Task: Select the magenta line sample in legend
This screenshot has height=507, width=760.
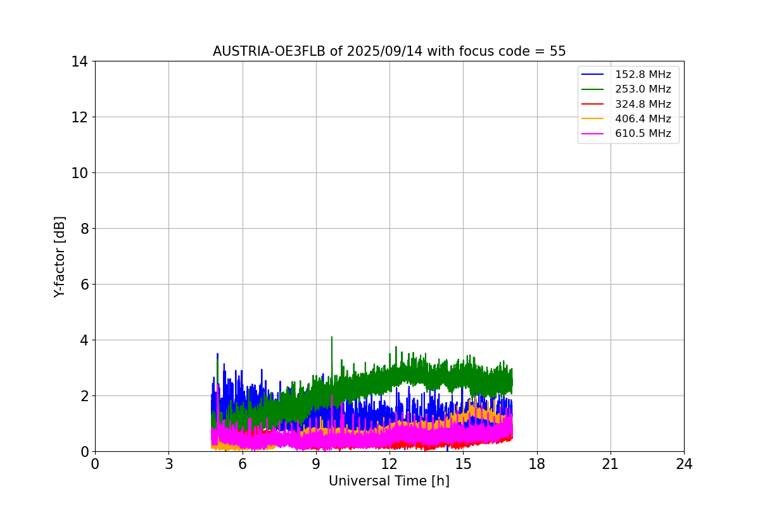Action: click(593, 134)
